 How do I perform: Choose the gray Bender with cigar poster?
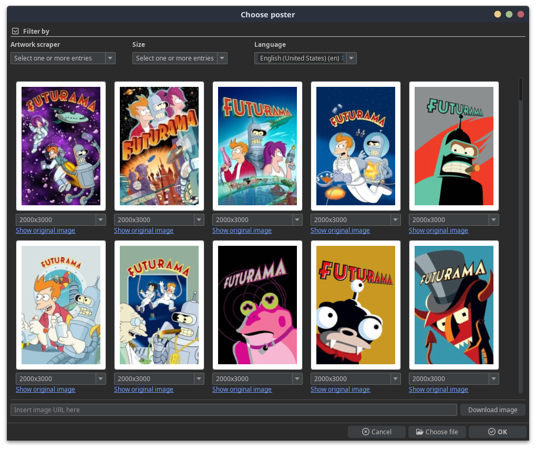point(453,146)
